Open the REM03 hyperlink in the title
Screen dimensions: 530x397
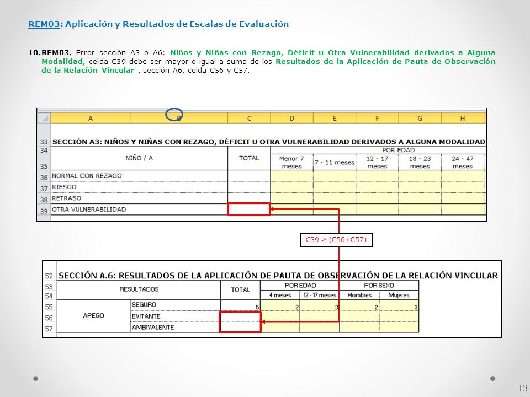pyautogui.click(x=44, y=24)
